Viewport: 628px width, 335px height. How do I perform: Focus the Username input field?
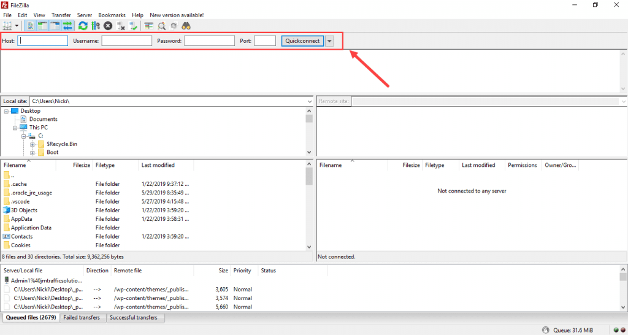tap(126, 40)
